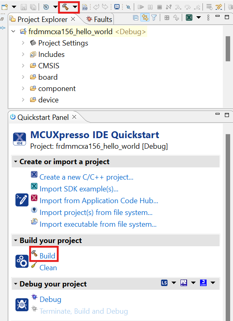Click the Resume debug icon in toolbar

pyautogui.click(x=141, y=7)
